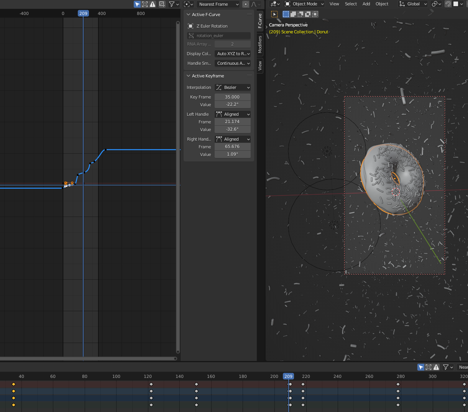Open the Global transform orientation dropdown
Viewport: 468px width, 412px height.
click(413, 4)
